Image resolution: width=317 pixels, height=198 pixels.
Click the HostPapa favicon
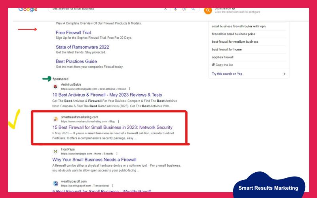55,152
